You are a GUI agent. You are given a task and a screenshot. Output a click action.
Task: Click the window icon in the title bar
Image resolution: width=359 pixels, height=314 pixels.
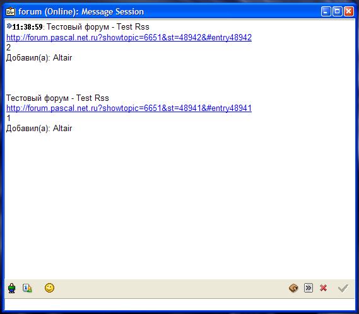pos(11,11)
